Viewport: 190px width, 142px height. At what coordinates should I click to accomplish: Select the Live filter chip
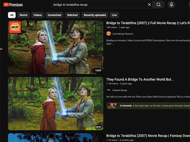point(114,15)
